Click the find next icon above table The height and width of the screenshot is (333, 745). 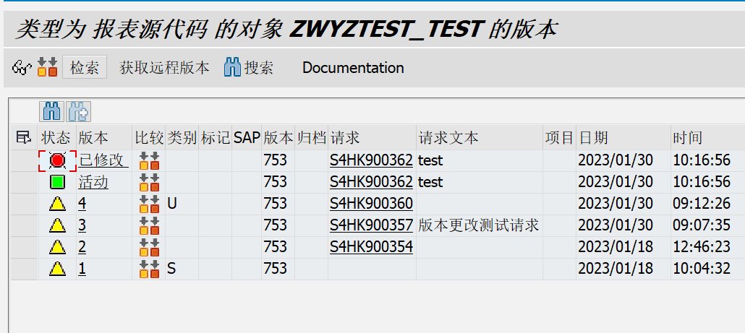pyautogui.click(x=78, y=112)
